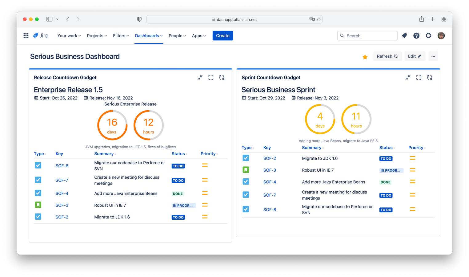The width and height of the screenshot is (469, 277).
Task: Minimize the Sprint Countdown Gadget
Action: click(x=408, y=78)
